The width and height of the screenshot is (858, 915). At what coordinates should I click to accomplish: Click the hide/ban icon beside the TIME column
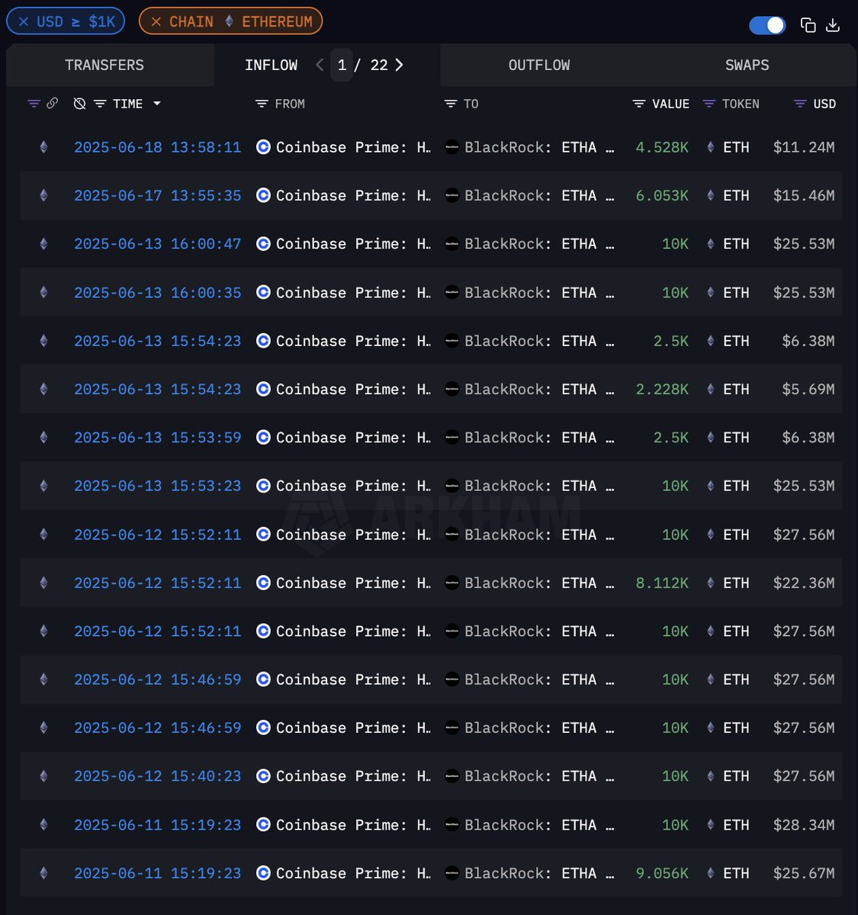coord(80,104)
